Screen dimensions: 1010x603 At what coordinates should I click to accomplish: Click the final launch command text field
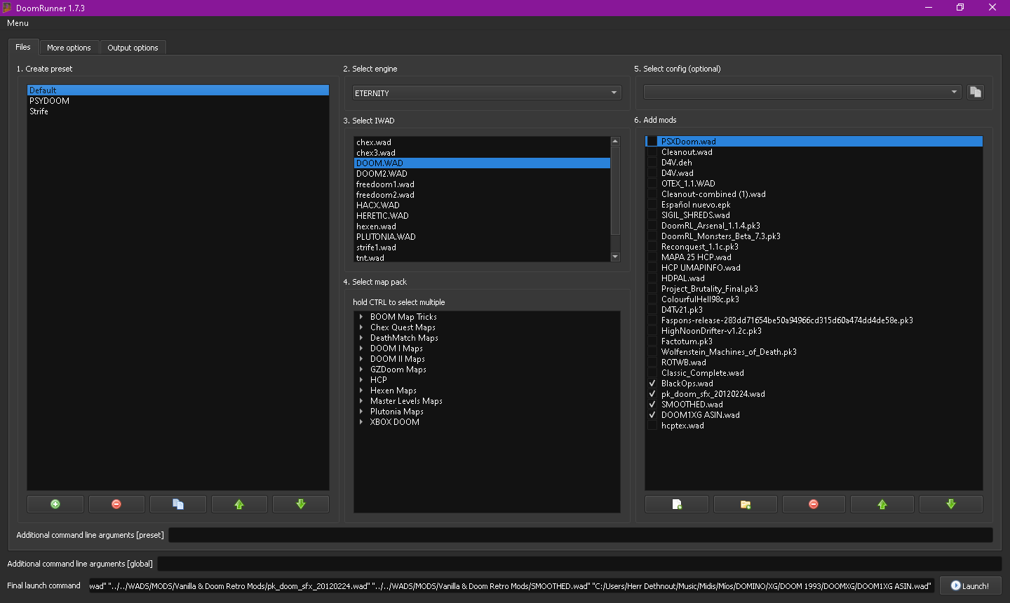(511, 585)
